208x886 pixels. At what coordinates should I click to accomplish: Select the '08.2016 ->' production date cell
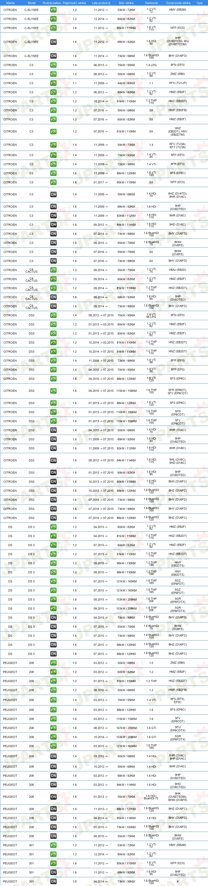(x=101, y=690)
